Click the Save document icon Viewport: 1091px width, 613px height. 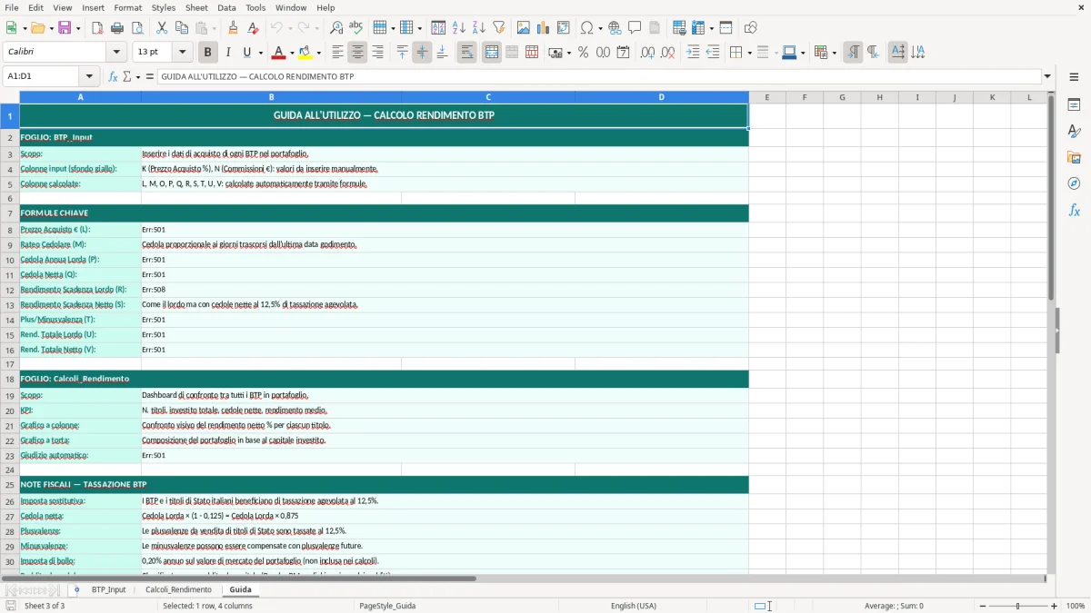[x=65, y=28]
